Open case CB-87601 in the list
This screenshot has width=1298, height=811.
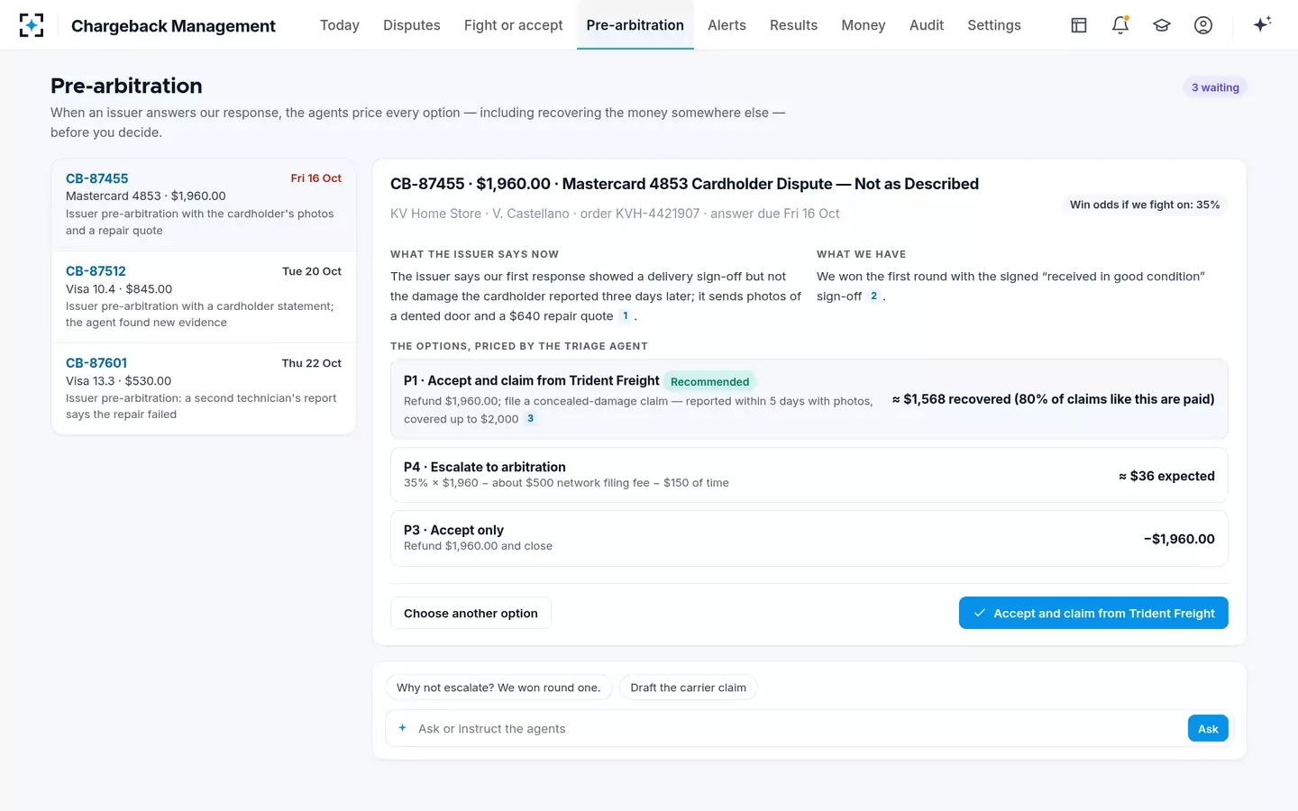click(x=204, y=388)
